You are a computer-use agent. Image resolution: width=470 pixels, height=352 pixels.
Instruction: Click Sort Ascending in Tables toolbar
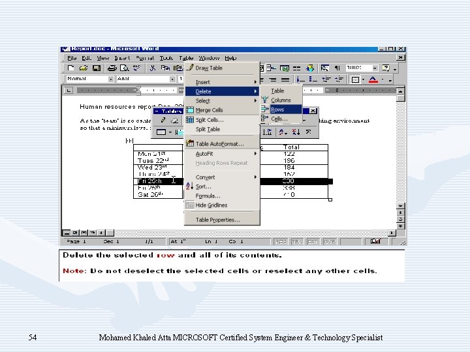(x=282, y=132)
